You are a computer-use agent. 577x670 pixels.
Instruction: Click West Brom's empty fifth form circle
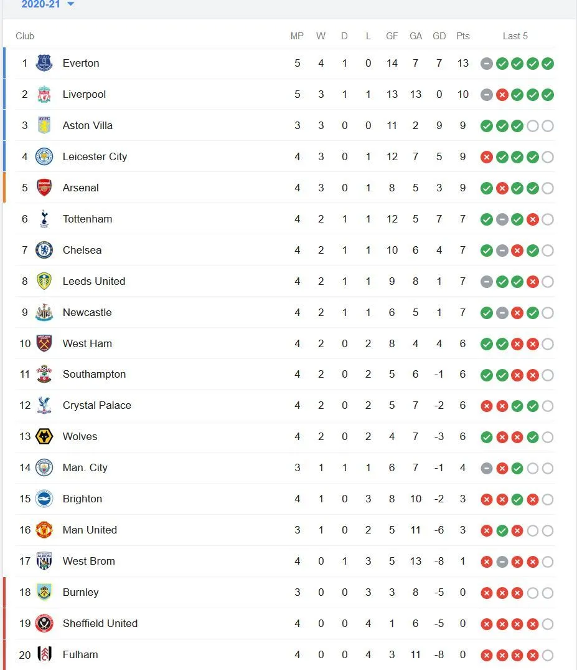point(548,562)
